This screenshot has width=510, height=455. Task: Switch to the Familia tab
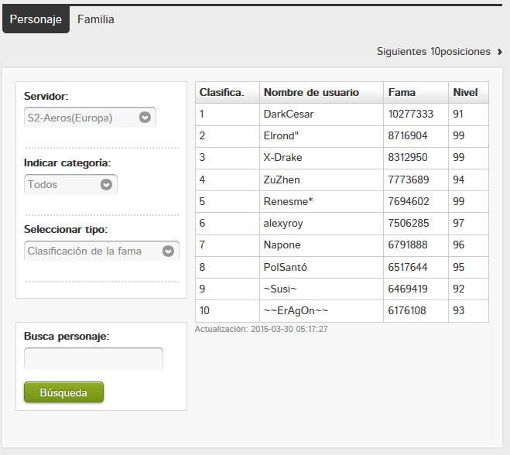point(96,19)
